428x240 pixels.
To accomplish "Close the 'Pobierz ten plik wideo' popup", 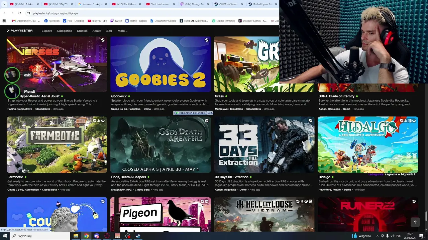I will tap(211, 113).
